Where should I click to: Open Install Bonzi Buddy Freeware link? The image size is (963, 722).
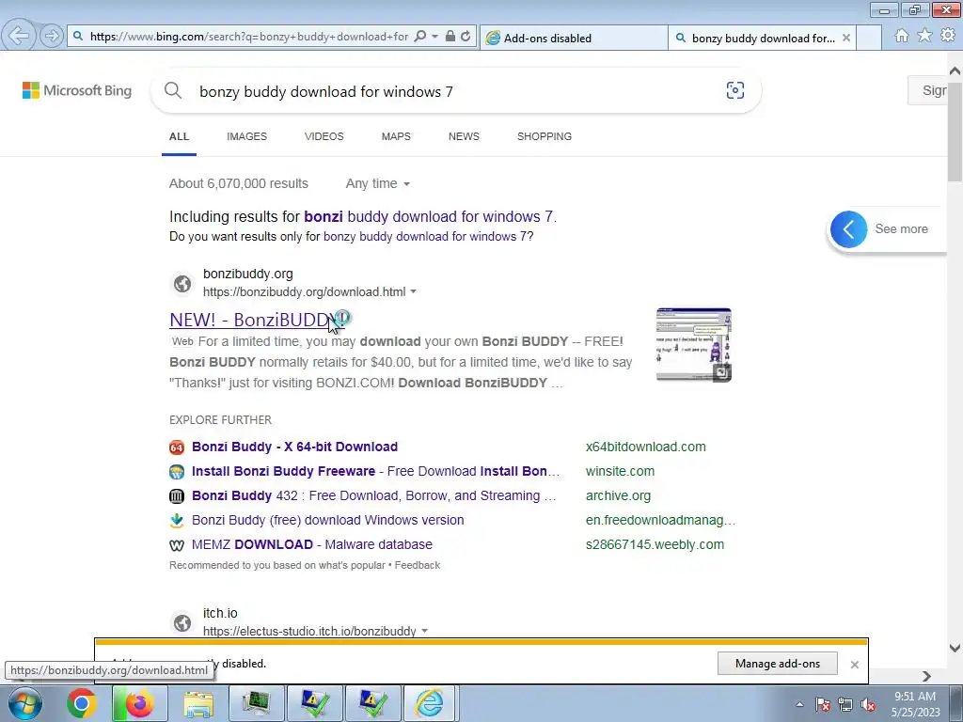click(376, 471)
